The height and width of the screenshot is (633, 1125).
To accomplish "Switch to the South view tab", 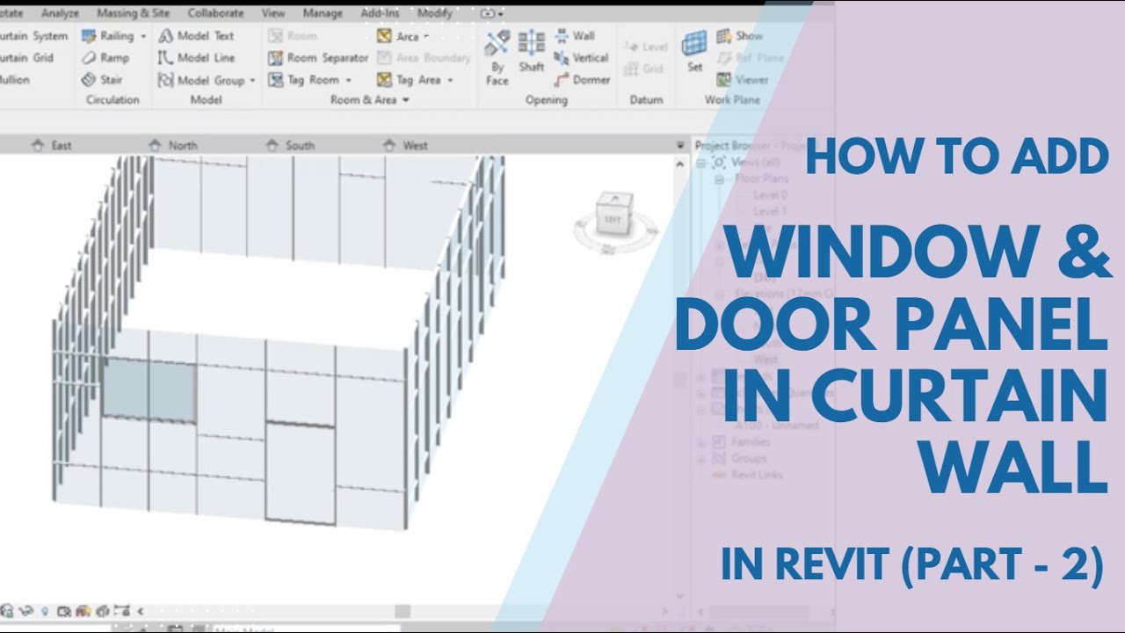I will [289, 145].
